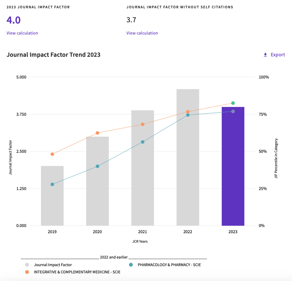Image resolution: width=292 pixels, height=281 pixels.
Task: Select the orange 2021 data point
Action: (143, 124)
